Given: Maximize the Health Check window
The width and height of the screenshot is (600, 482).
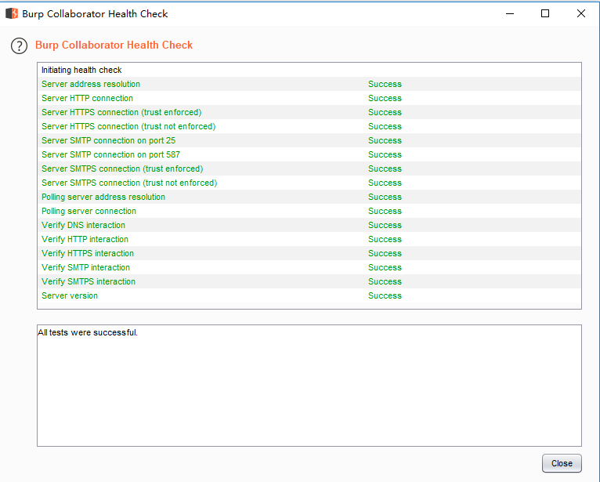Looking at the screenshot, I should 545,14.
